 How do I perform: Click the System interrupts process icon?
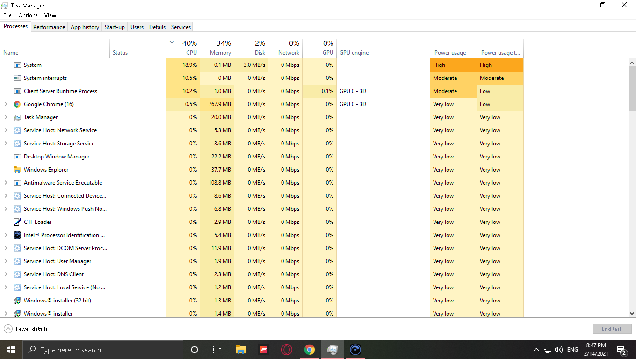tap(17, 78)
